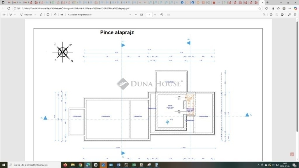Open the notification center icon

[295, 165]
